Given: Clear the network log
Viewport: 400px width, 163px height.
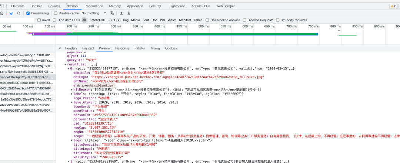Looking at the screenshot, I should pos(1,13).
